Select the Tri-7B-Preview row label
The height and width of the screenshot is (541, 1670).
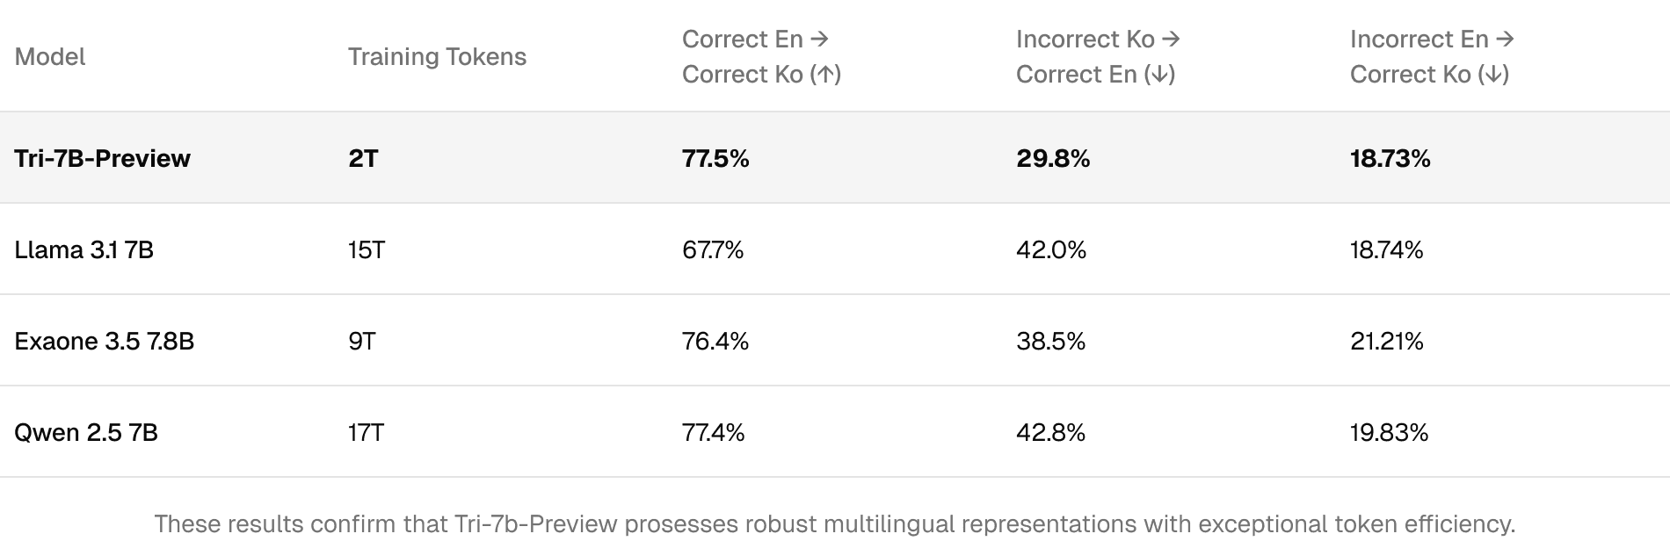[x=102, y=158]
